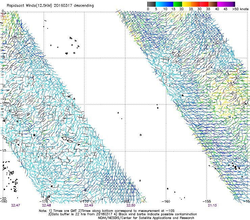Click the legend number 40
This screenshot has width=250, height=220.
[x=217, y=9]
